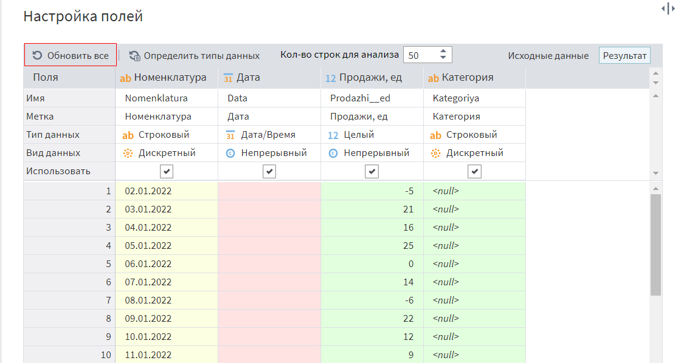Screen dimensions: 678x363
Task: Click the Дискретный icon for Категория field
Action: click(435, 153)
